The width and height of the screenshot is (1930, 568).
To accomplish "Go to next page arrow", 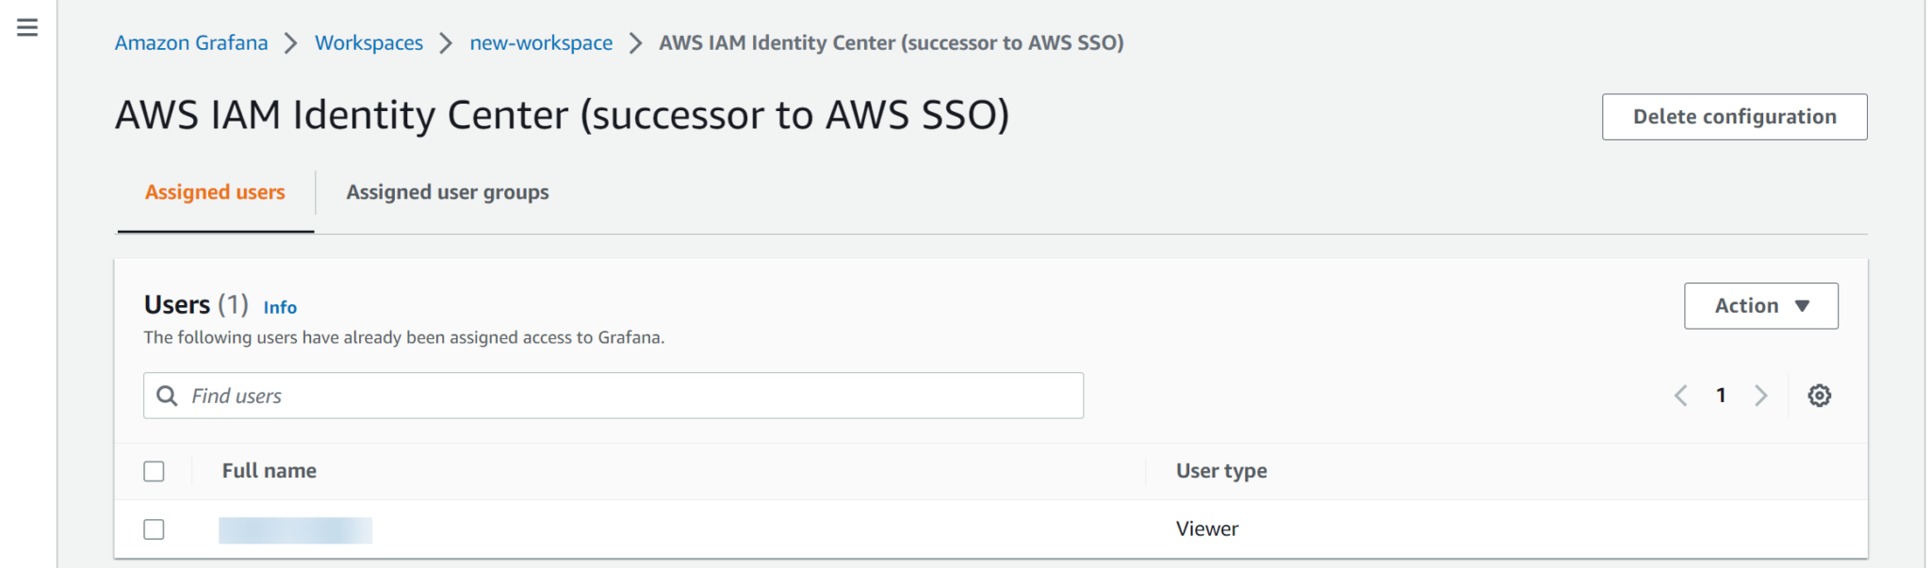I will click(1760, 396).
